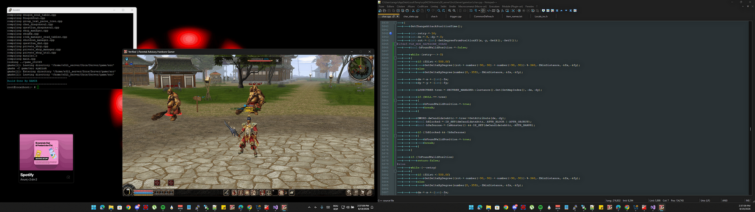Click the Copy icon in Notepad++ toolbar
Image resolution: width=755 pixels, height=212 pixels.
tap(418, 11)
